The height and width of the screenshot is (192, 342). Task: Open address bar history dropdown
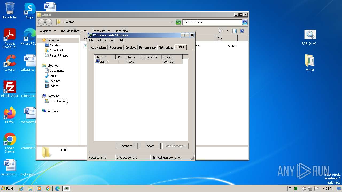point(172,22)
